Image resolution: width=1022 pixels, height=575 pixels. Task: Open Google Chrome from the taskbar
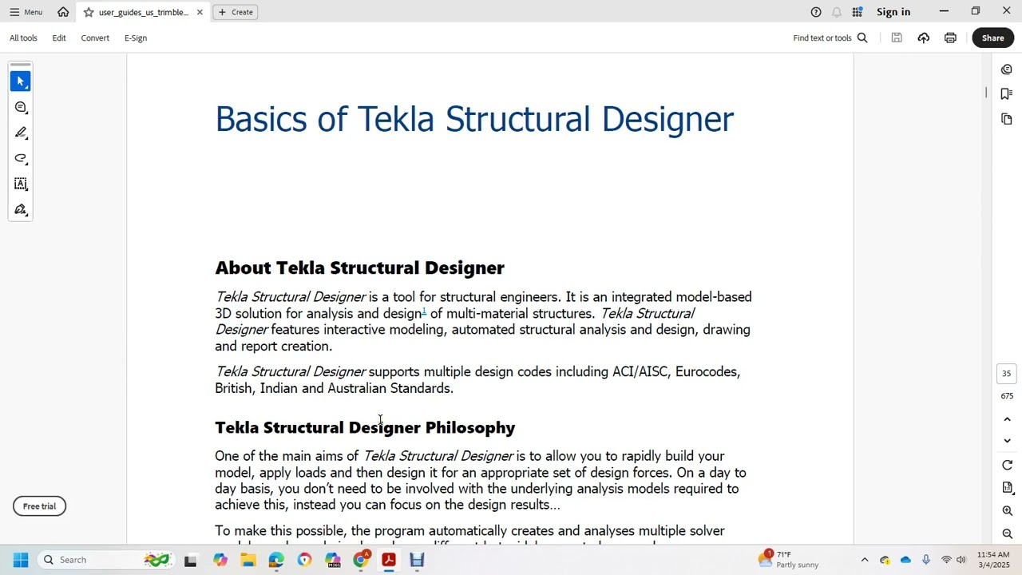[361, 560]
